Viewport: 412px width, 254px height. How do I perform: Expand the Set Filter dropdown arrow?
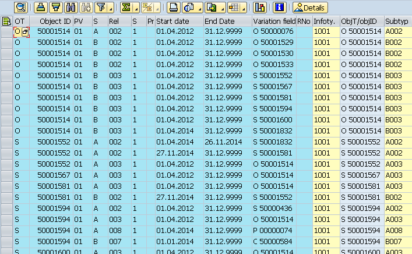(x=110, y=8)
